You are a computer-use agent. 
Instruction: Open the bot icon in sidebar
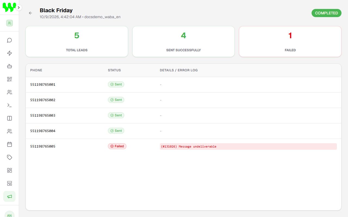point(10,66)
